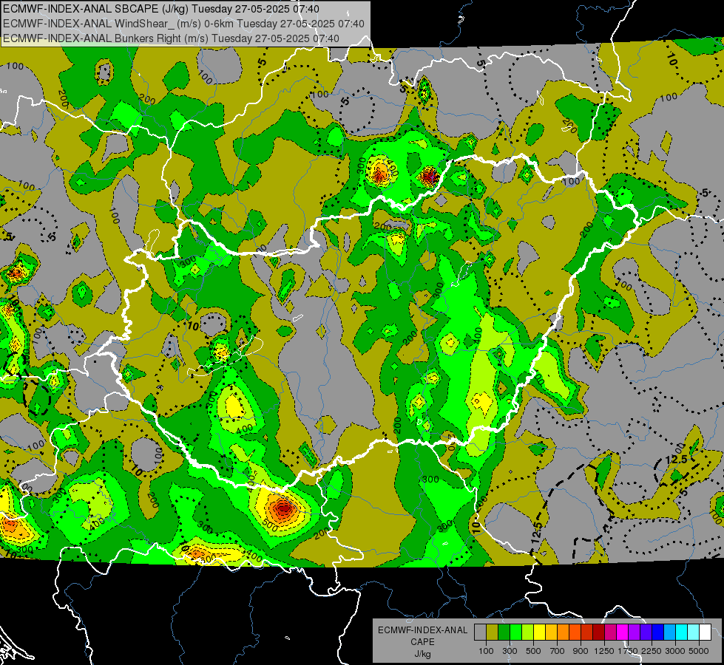Select the white swatch ending the legend
This screenshot has height=665, width=724.
point(705,632)
